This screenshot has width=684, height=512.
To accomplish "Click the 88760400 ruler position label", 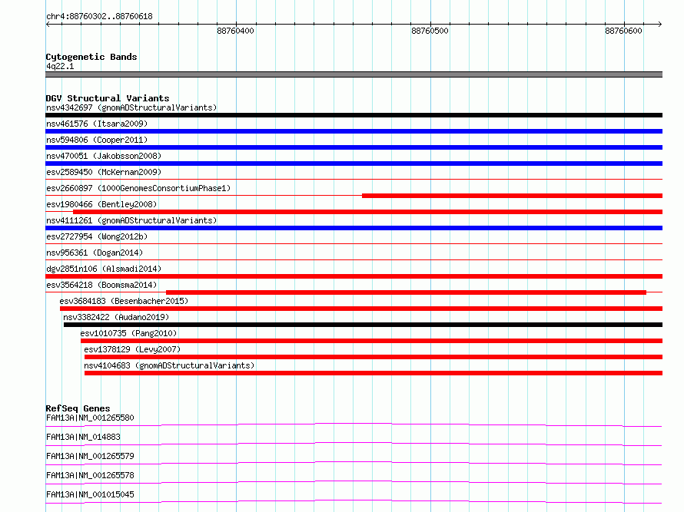I will pos(236,31).
